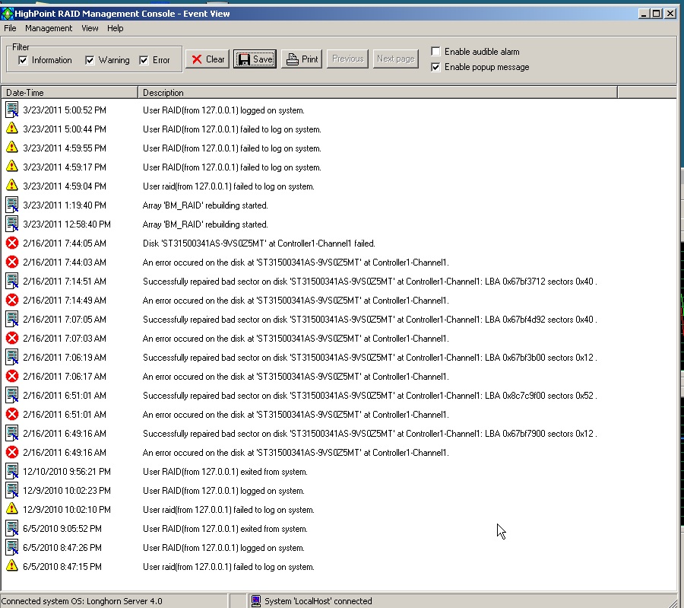
Task: Toggle the Error filter checkbox
Action: [144, 60]
